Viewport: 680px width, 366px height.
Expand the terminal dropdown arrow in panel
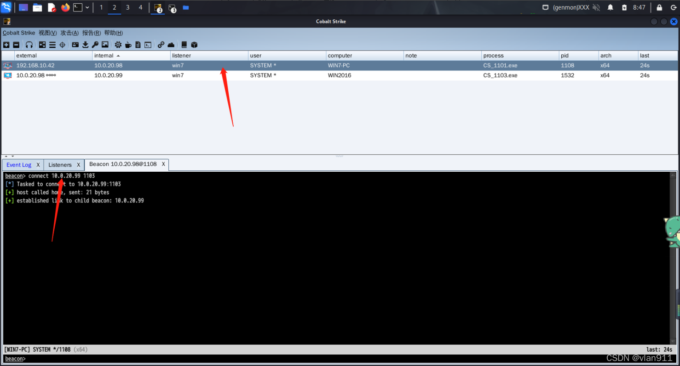(87, 7)
